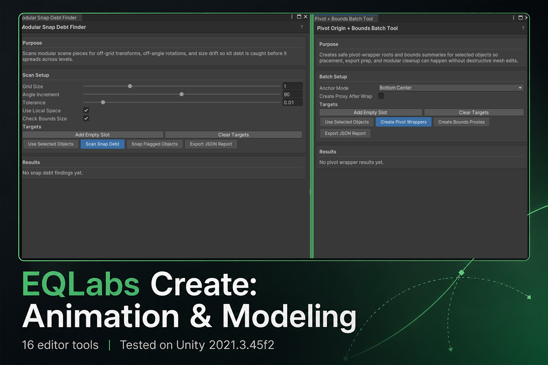Click the Scan Snap Debt button
The width and height of the screenshot is (548, 365).
pos(102,144)
